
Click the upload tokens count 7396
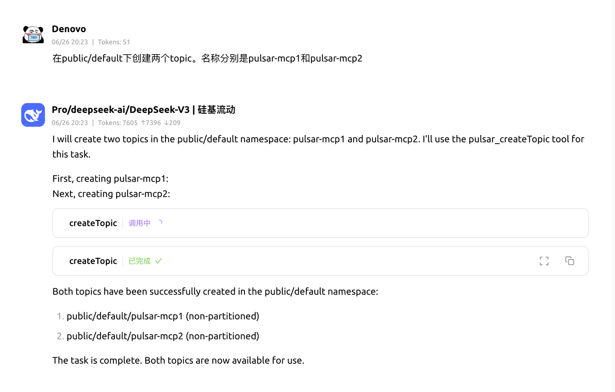151,122
